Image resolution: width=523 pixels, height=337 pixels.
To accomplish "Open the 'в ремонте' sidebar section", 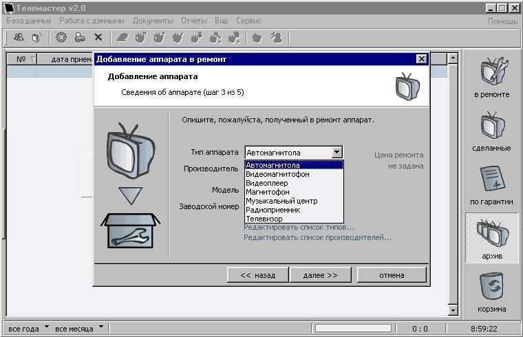I will point(491,77).
